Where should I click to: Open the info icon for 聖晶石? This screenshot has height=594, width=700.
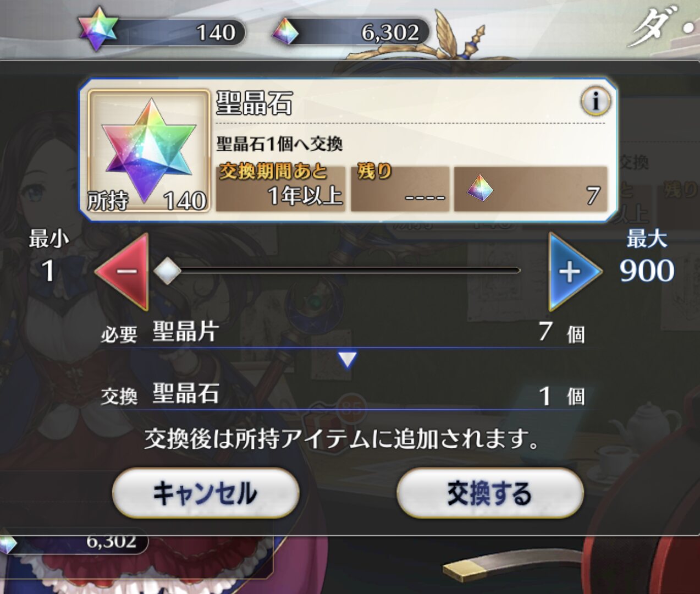pyautogui.click(x=596, y=102)
